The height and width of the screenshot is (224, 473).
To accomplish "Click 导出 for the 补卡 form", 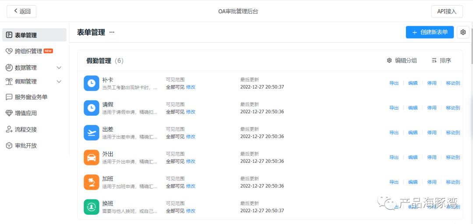I will (x=394, y=83).
